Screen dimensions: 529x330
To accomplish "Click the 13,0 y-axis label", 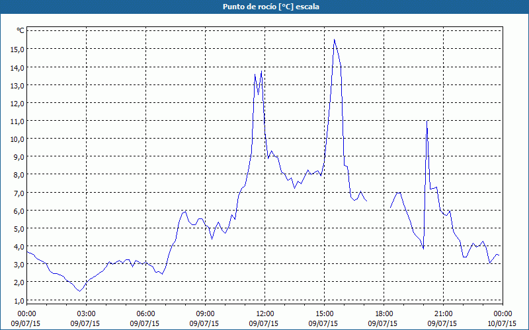I will coord(17,85).
